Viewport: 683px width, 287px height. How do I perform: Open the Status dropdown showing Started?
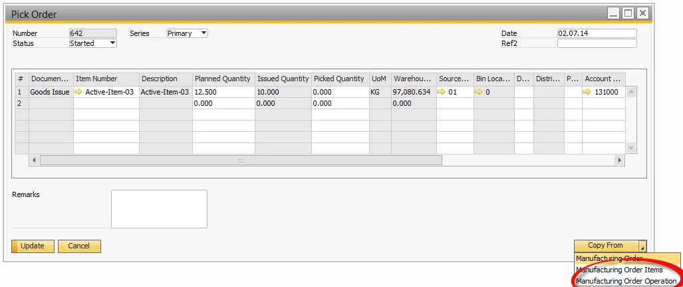point(112,43)
